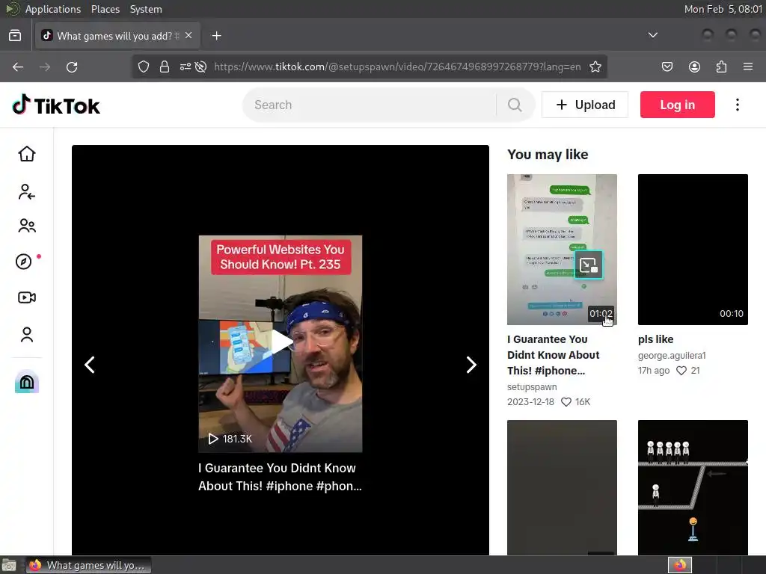
Task: Save page to Pocket icon
Action: click(x=667, y=67)
